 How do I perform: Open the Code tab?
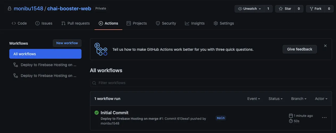19,23
